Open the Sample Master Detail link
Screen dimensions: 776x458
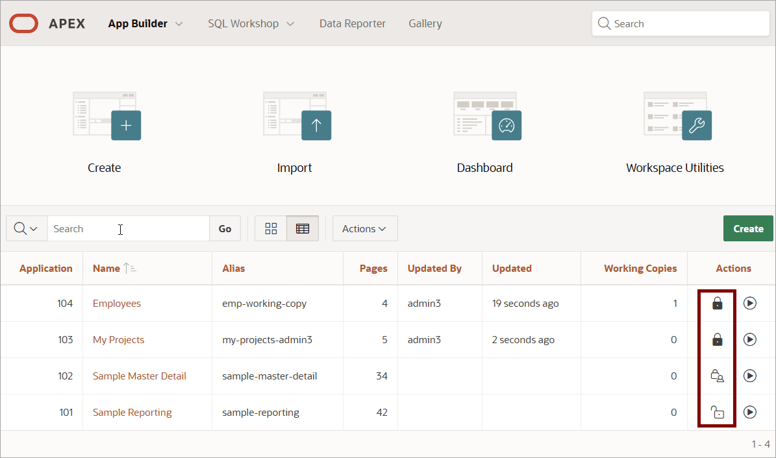coord(140,376)
